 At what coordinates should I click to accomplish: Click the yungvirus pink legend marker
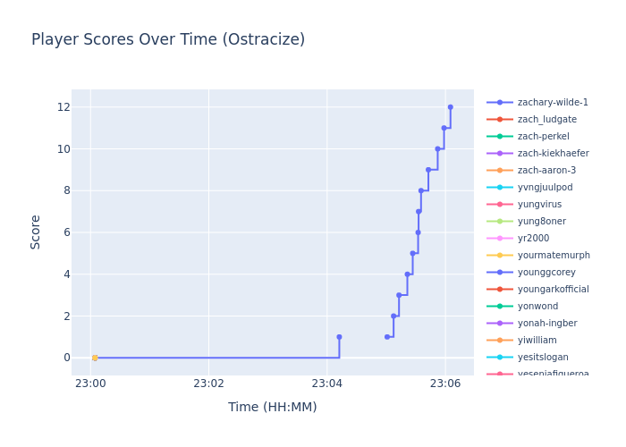pos(500,205)
